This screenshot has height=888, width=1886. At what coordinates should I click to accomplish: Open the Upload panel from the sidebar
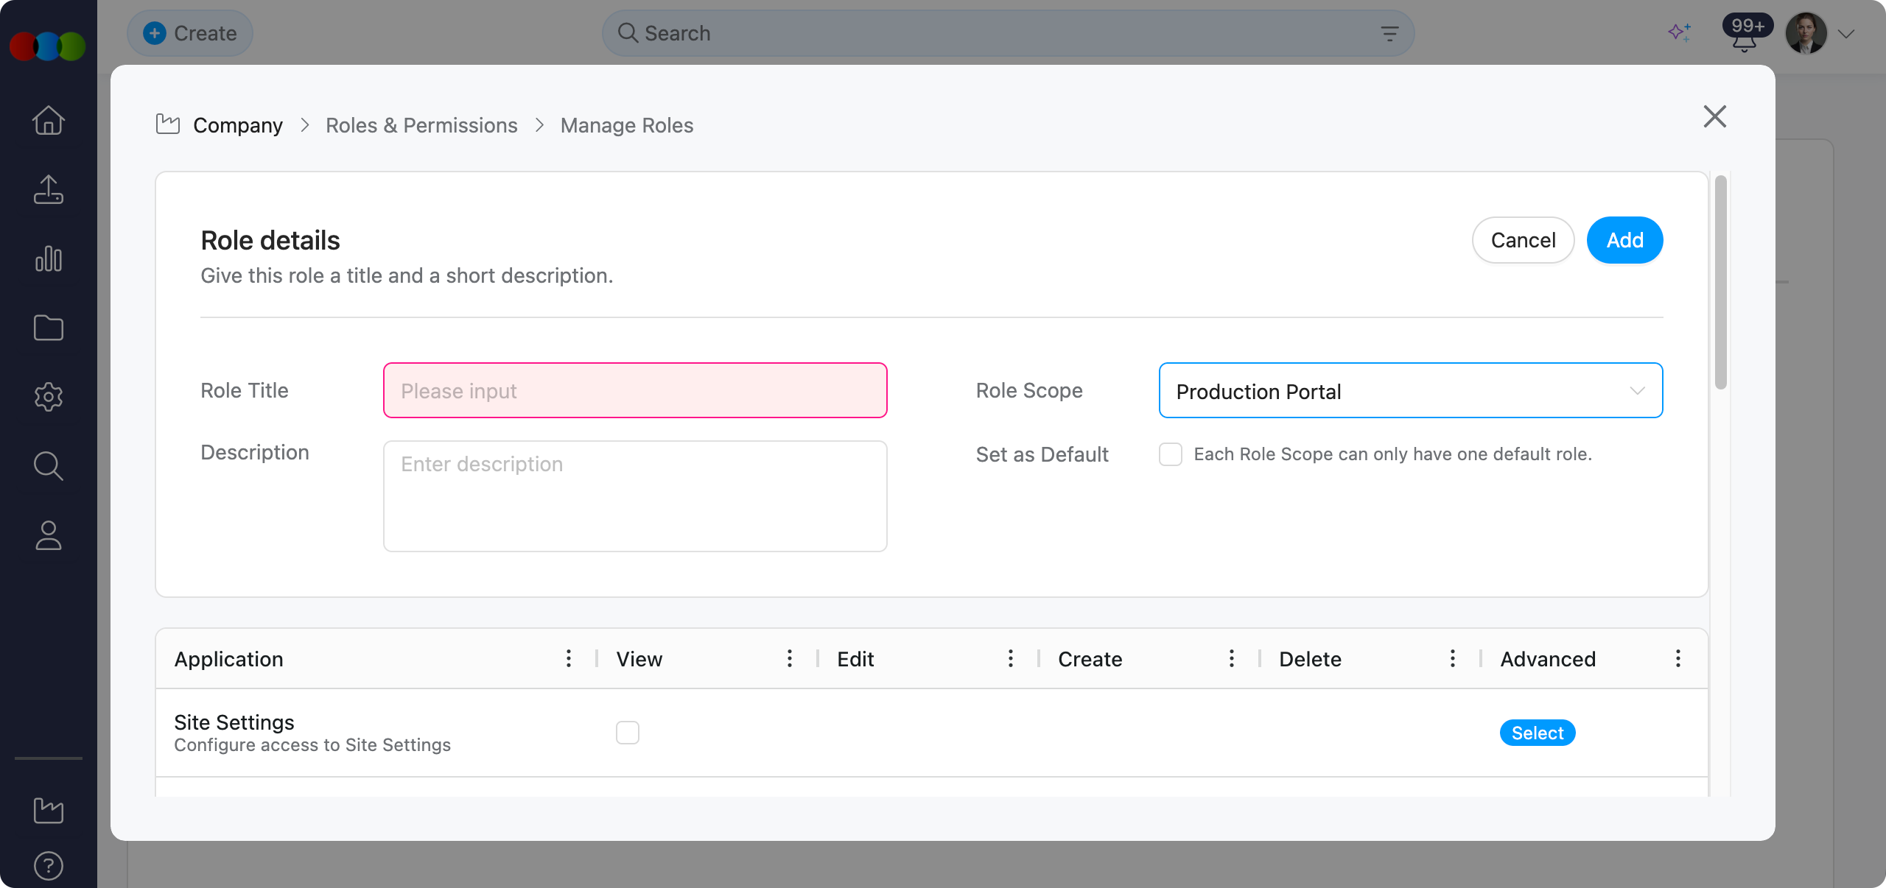48,190
